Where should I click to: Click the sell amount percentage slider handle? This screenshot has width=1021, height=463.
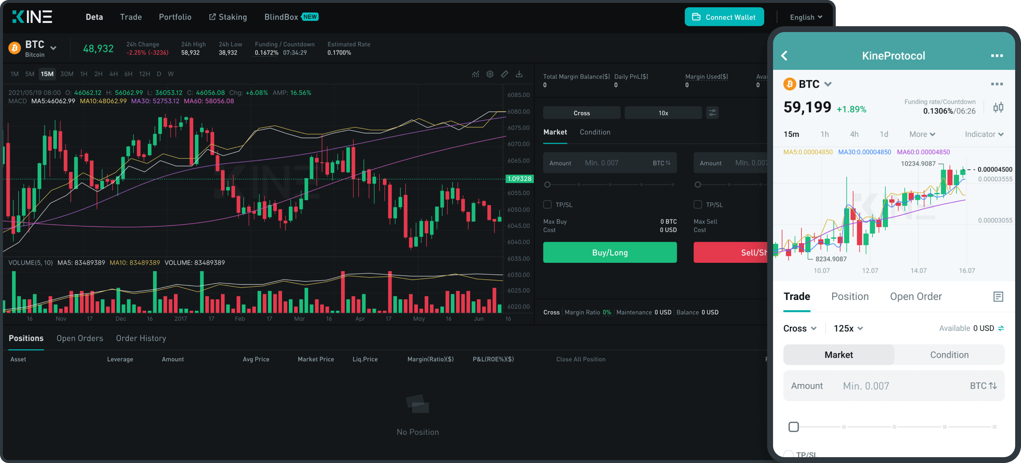[698, 185]
